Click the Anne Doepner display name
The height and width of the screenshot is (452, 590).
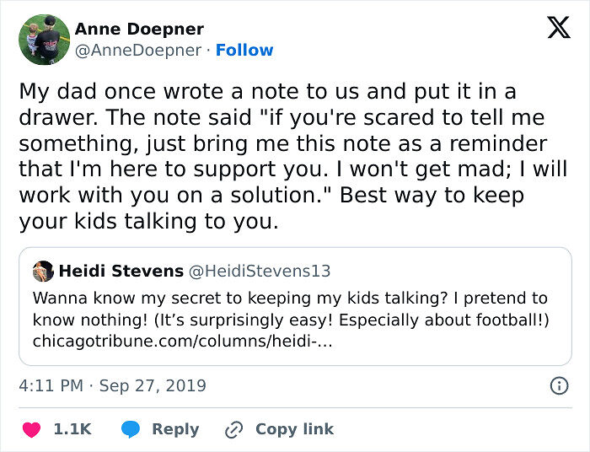[139, 30]
